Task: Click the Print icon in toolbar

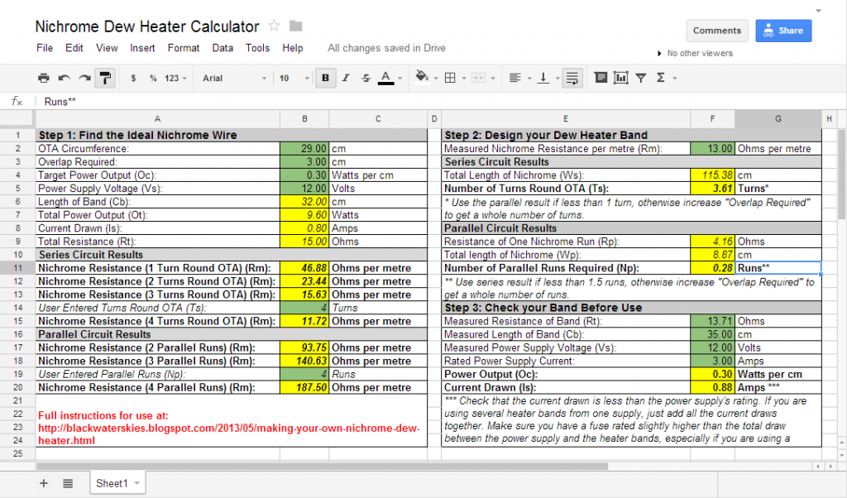Action: [x=44, y=79]
